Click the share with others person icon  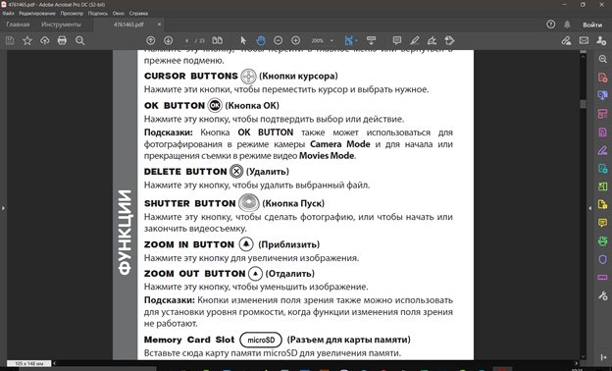coord(601,40)
